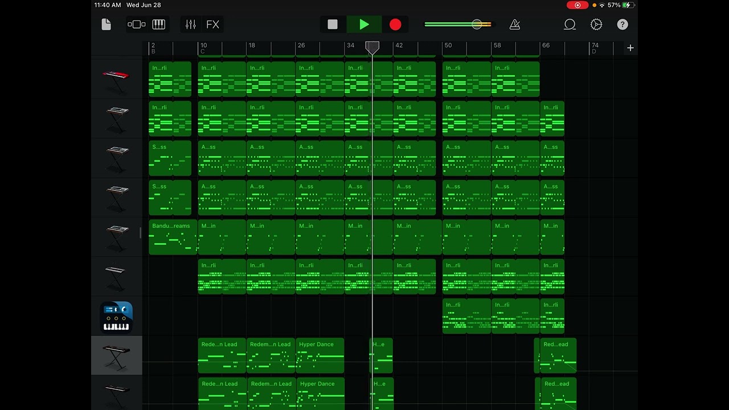Screen dimensions: 729x410
Task: Select first S...ss region on third track
Action: (x=170, y=158)
